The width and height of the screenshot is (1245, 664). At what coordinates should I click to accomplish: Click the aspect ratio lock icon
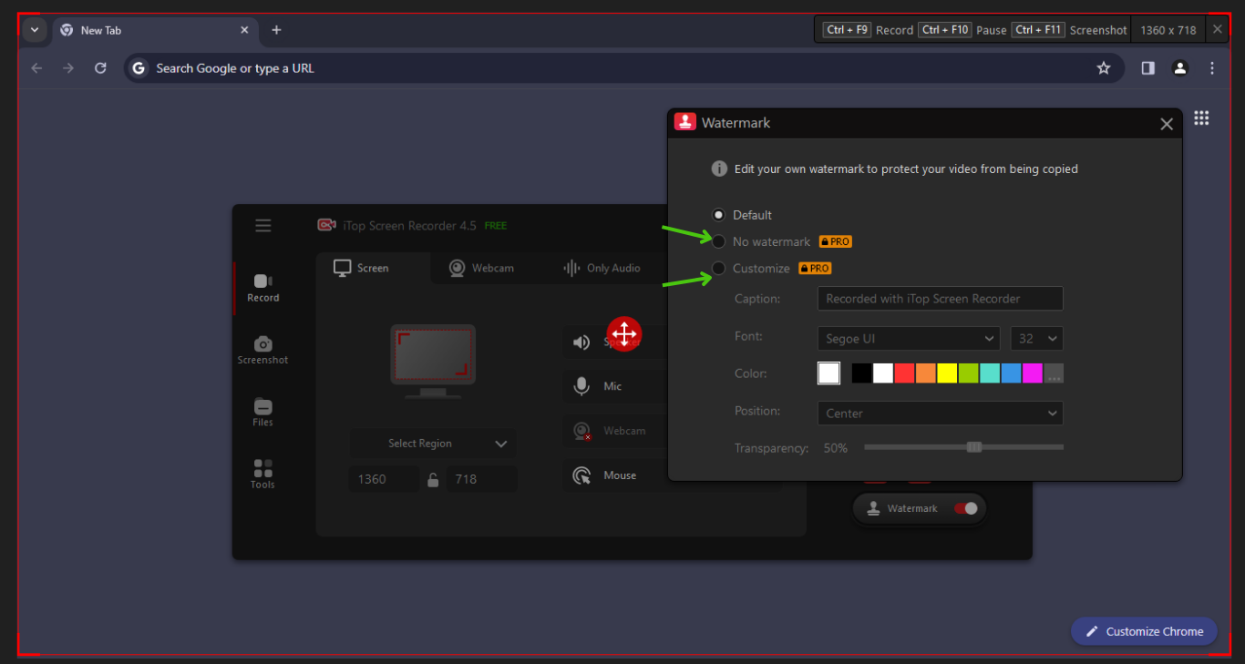tap(433, 480)
